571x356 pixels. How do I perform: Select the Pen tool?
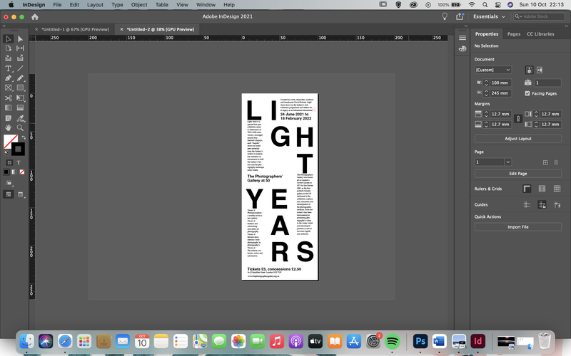[8, 78]
